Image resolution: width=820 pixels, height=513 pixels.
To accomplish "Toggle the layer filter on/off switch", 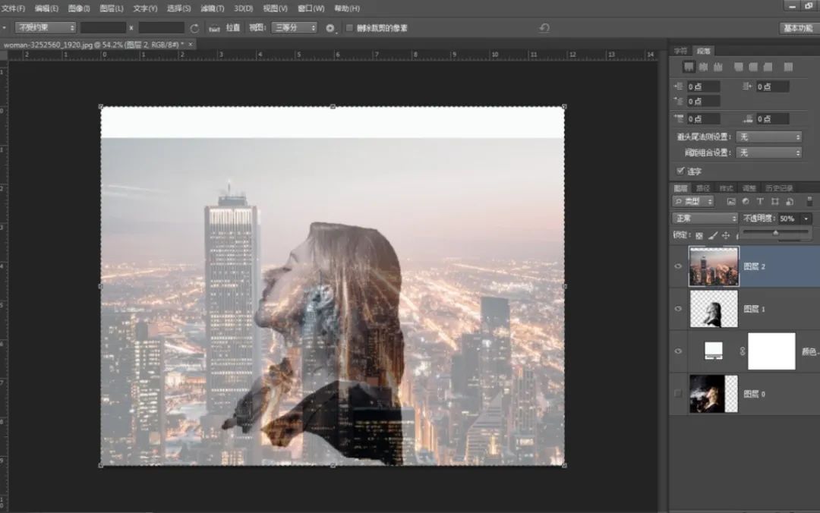I will click(x=809, y=201).
